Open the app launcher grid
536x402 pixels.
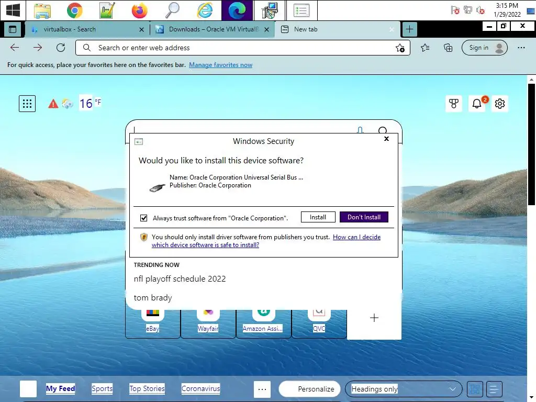[27, 103]
